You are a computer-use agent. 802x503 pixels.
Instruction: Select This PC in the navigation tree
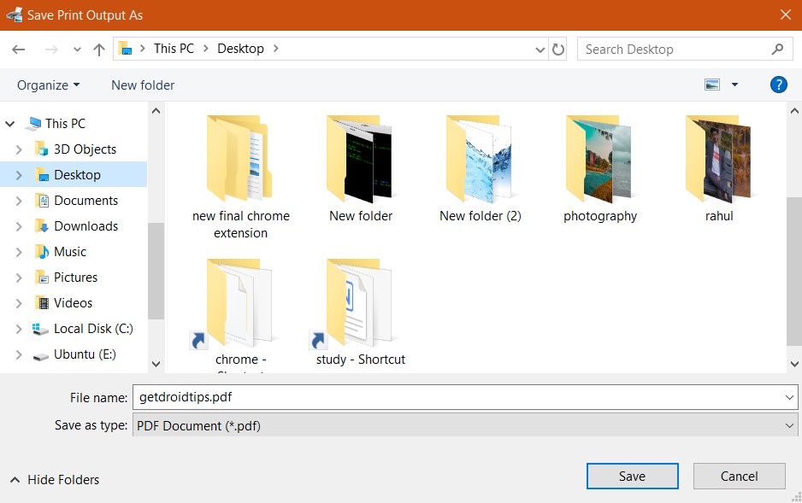pos(65,124)
